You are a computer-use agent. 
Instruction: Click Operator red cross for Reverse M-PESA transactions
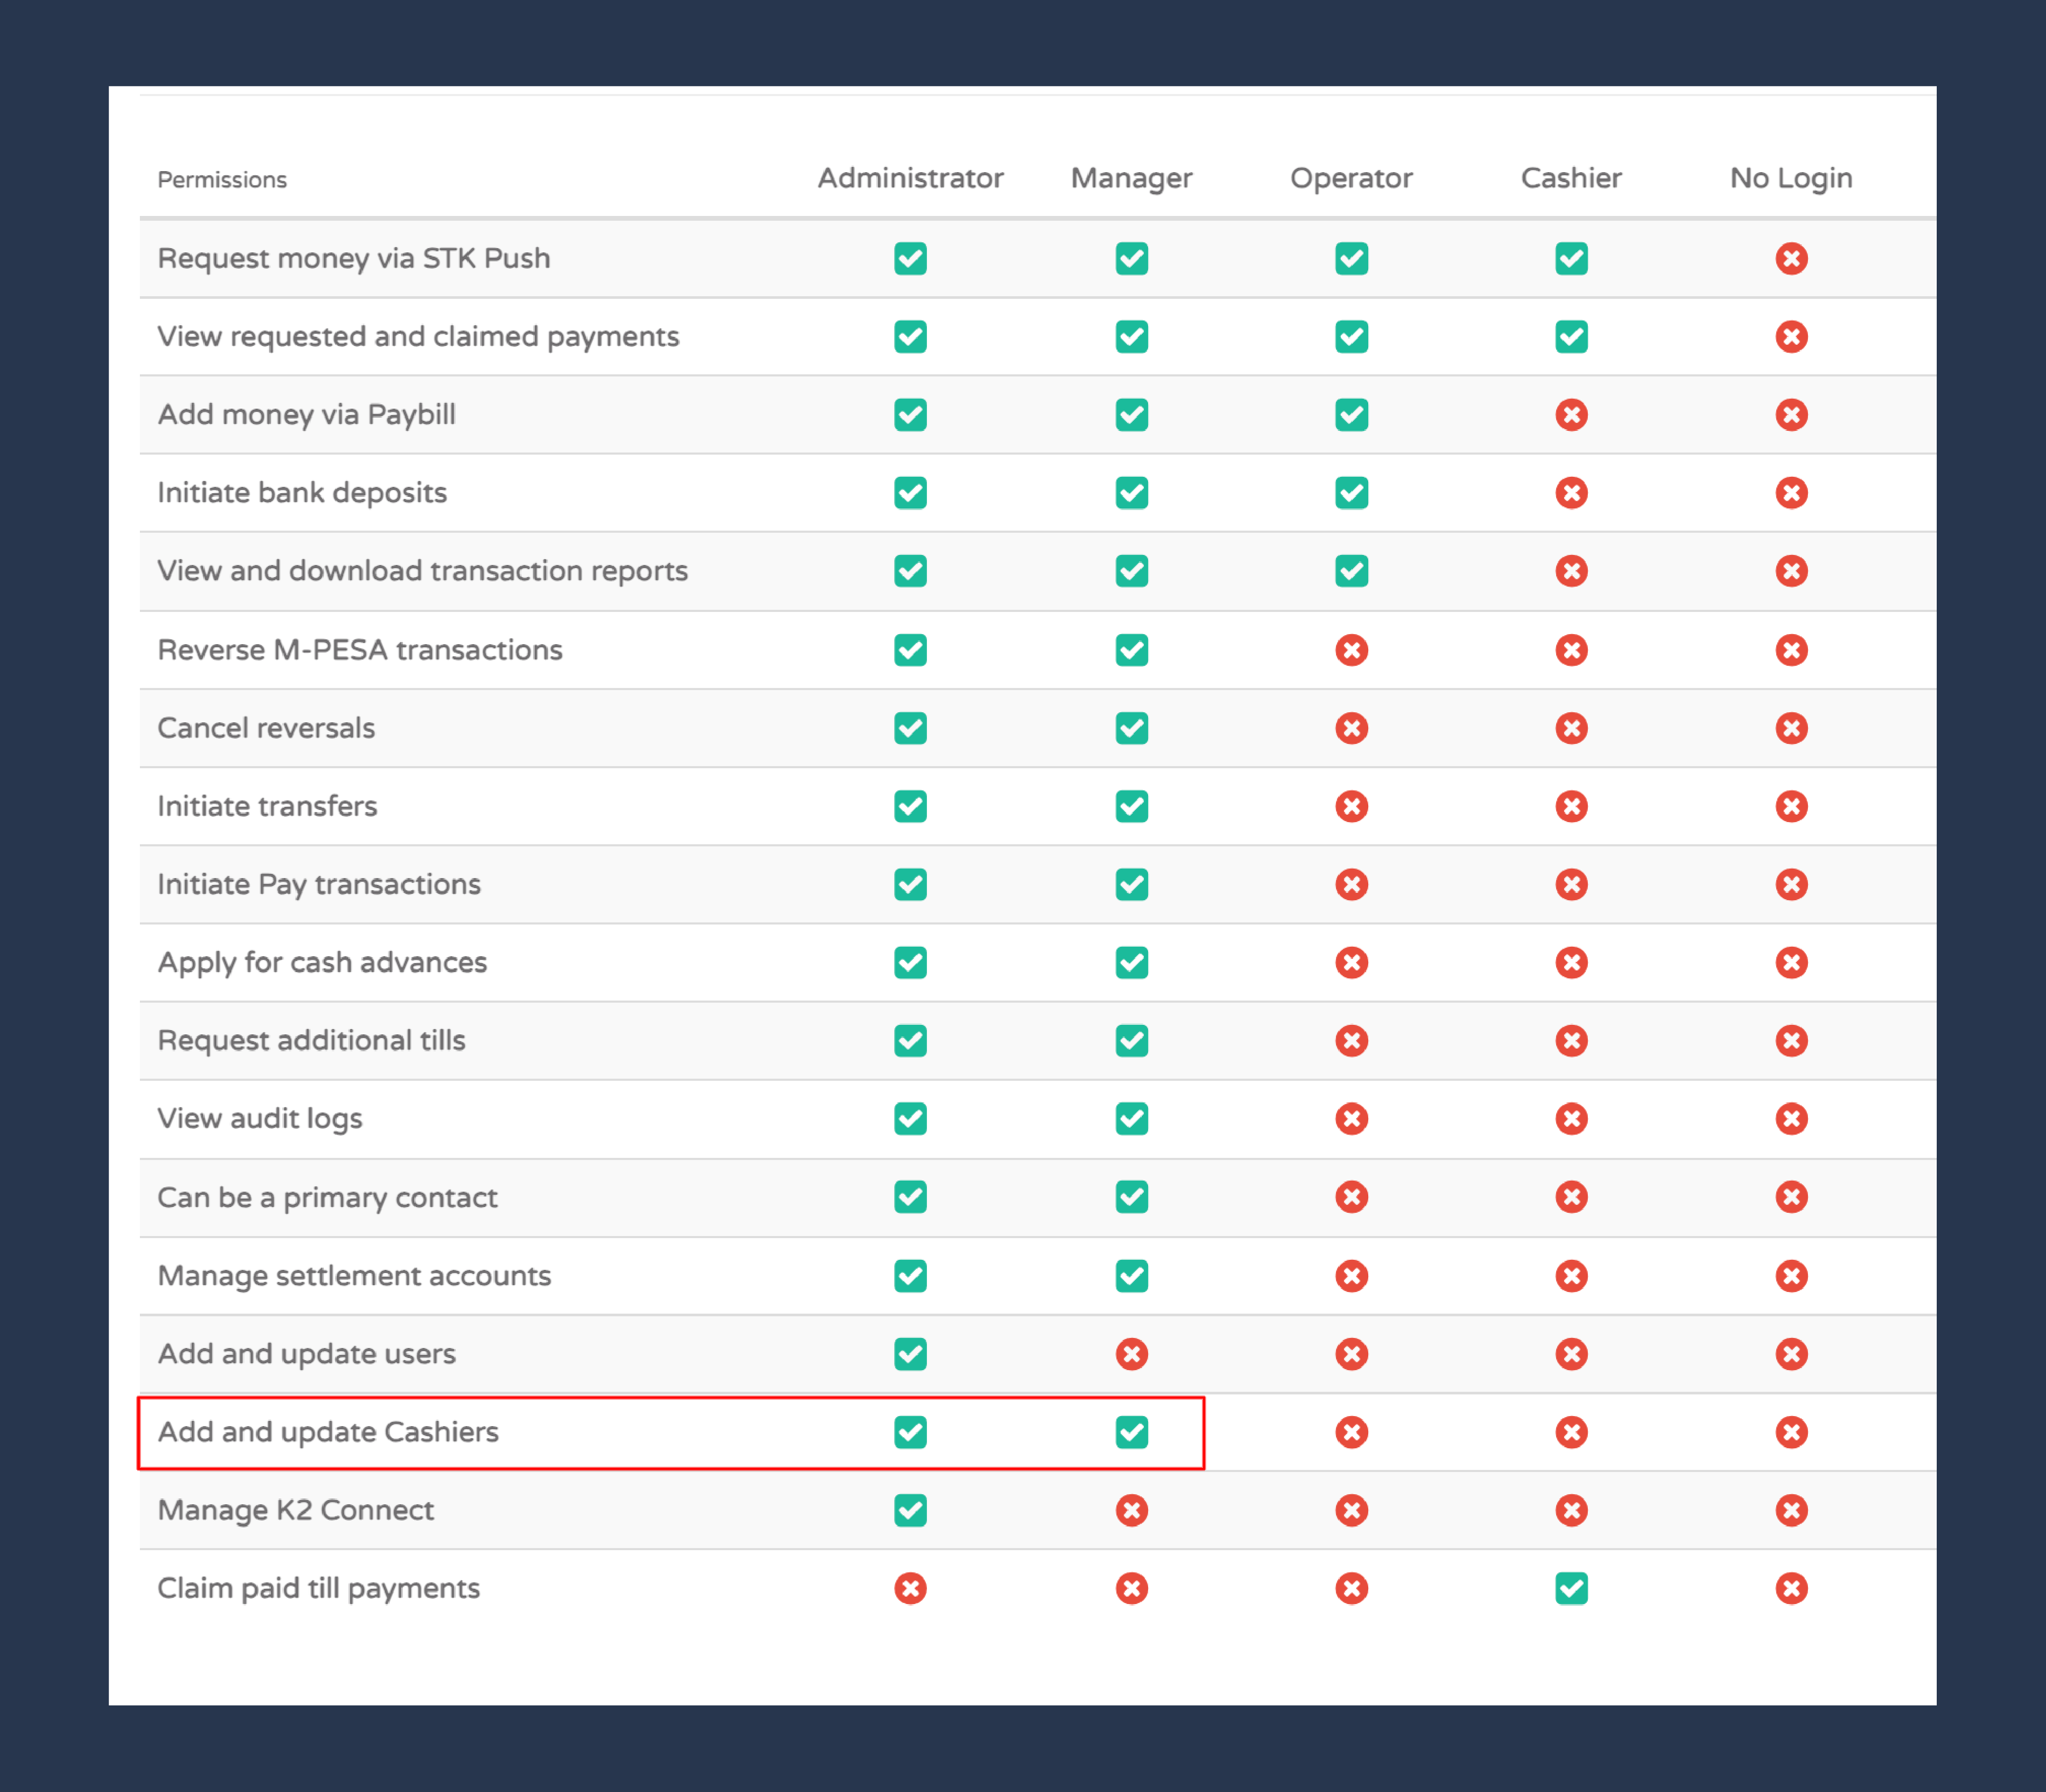(x=1350, y=650)
